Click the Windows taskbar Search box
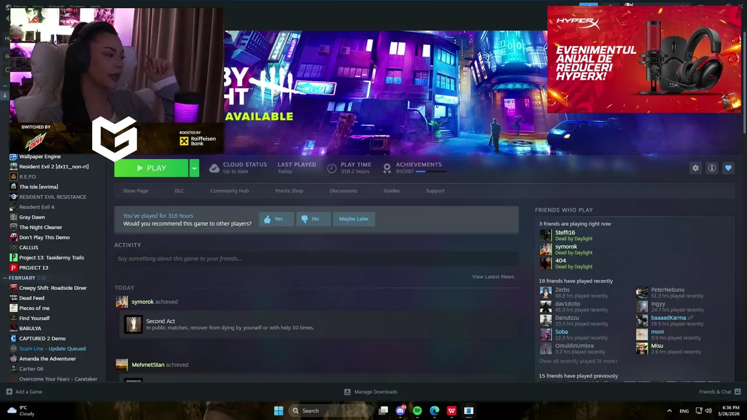The width and height of the screenshot is (747, 420). (x=331, y=411)
